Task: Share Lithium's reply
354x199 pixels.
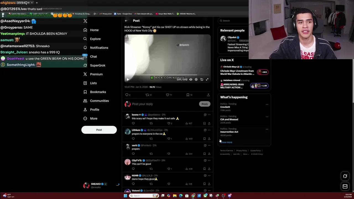Action: (x=209, y=138)
